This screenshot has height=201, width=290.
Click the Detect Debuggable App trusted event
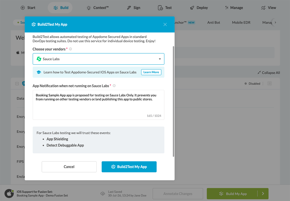(x=65, y=145)
